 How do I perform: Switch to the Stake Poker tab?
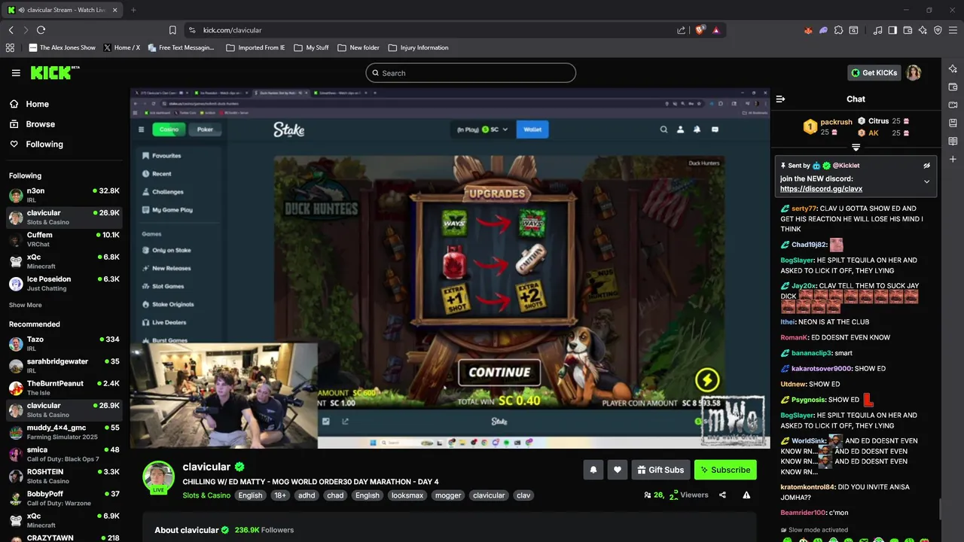point(205,129)
